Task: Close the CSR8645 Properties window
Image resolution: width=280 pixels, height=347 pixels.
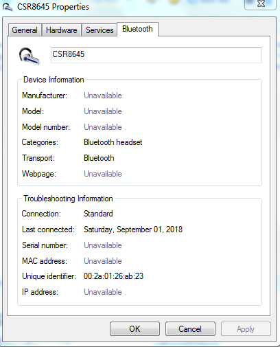Action: 261,4
